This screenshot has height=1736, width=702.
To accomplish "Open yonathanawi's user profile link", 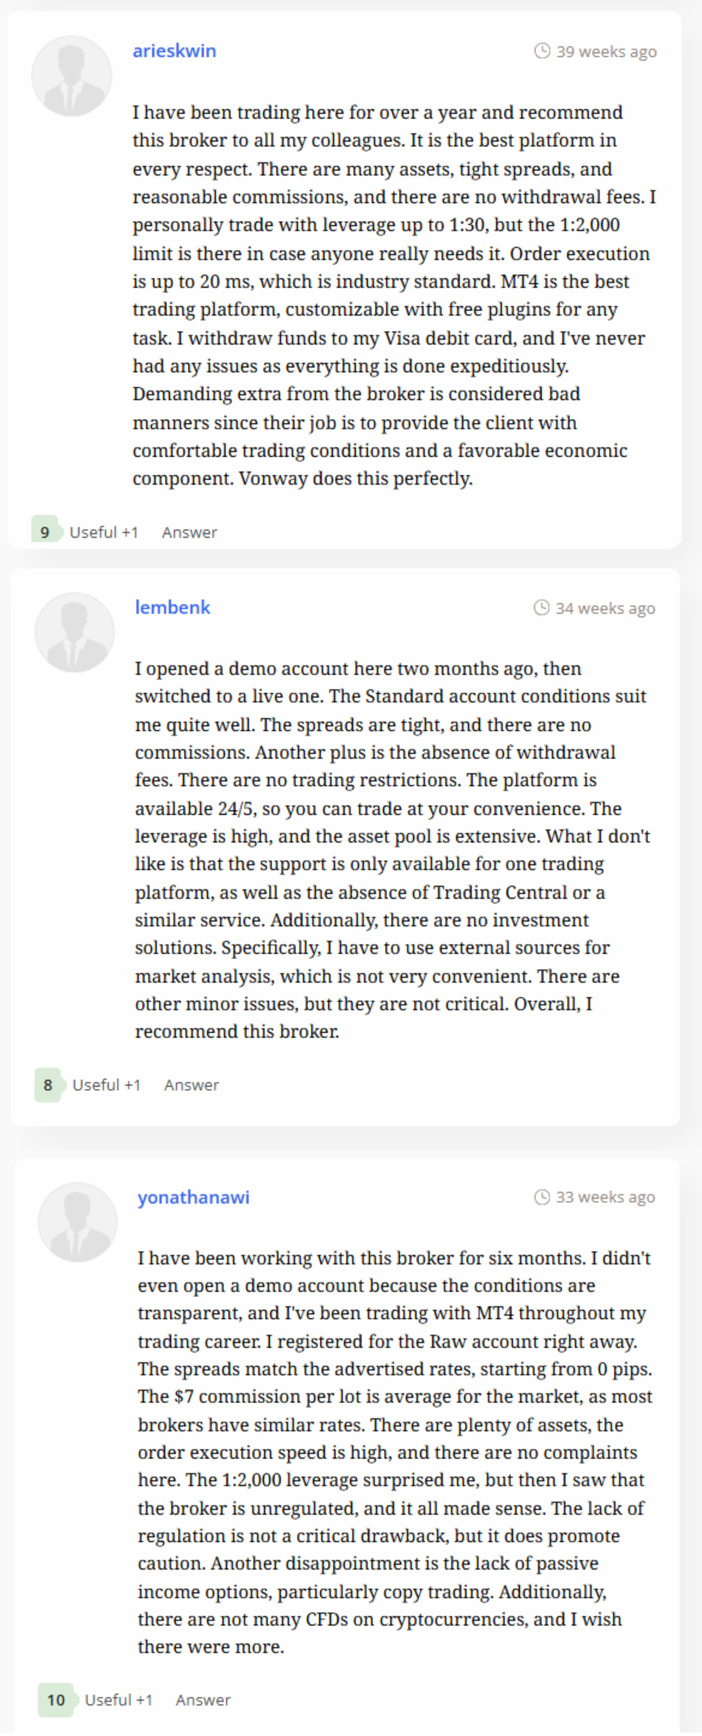I will (x=193, y=1198).
